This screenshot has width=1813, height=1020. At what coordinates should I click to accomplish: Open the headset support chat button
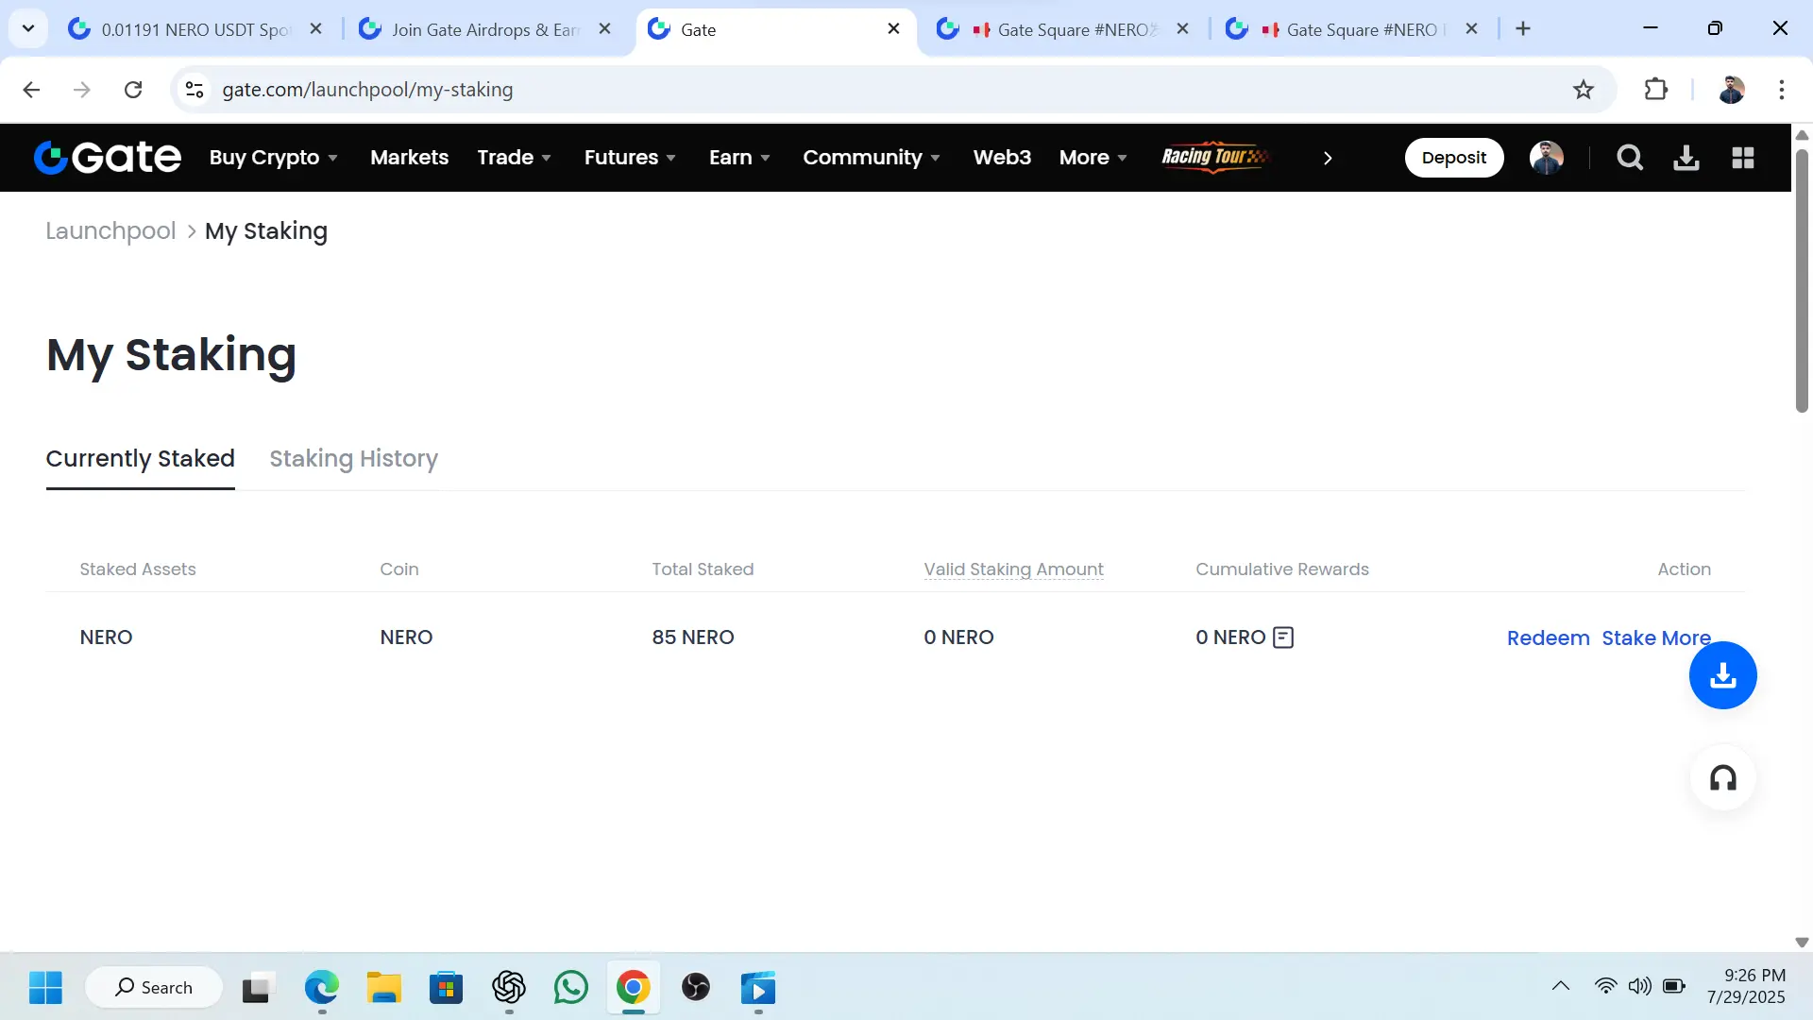1723,778
